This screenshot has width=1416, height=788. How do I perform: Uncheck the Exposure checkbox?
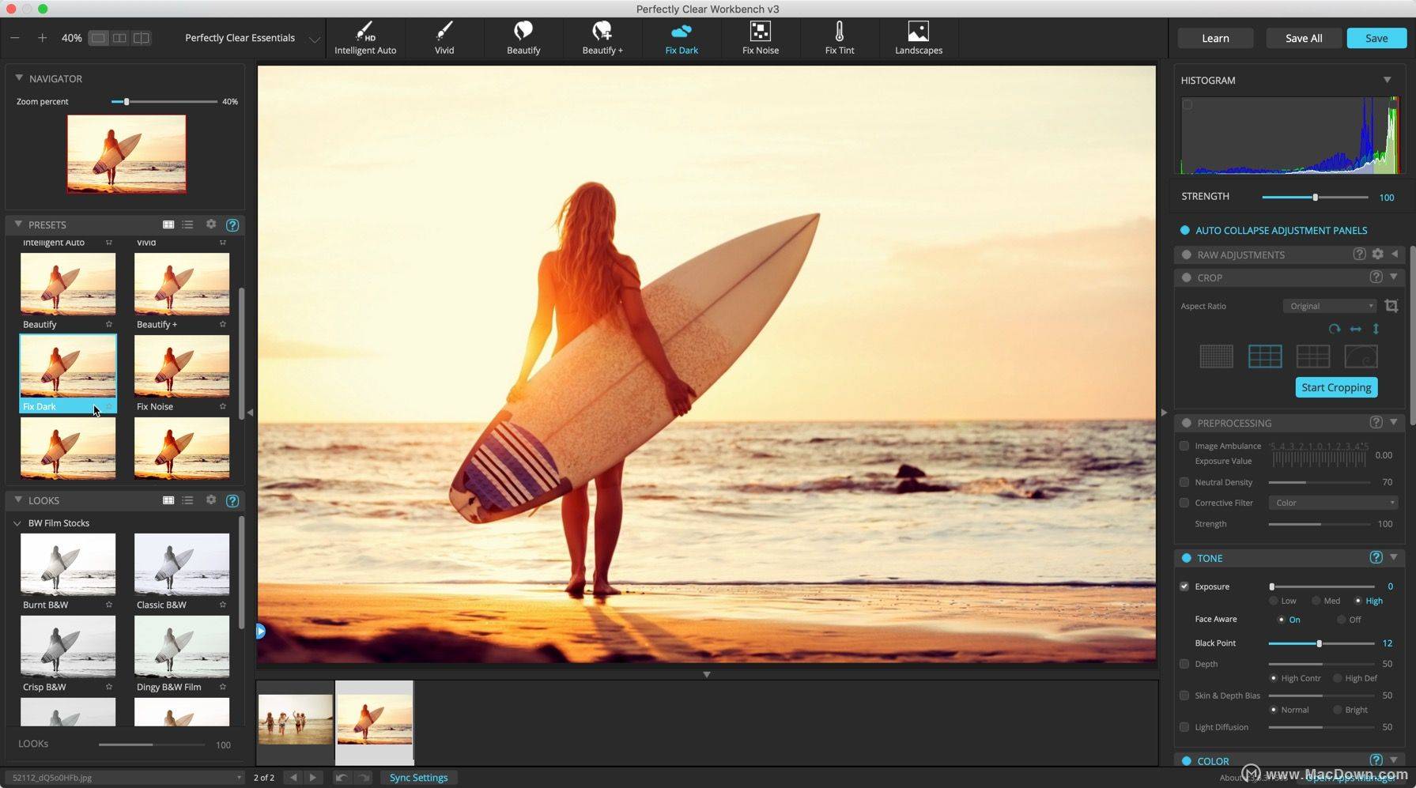click(x=1184, y=586)
